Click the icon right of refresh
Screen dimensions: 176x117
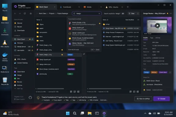(31, 13)
